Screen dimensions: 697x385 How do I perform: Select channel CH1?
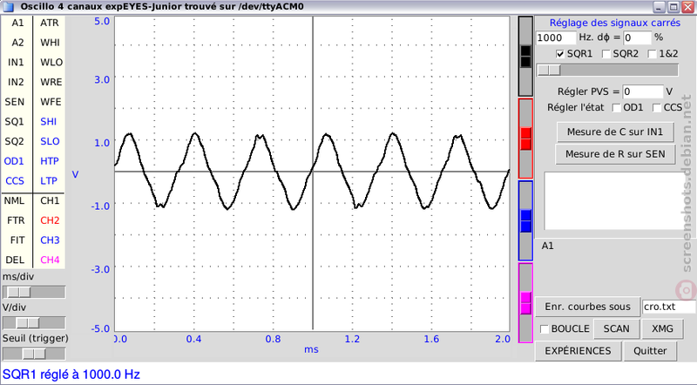pos(50,200)
